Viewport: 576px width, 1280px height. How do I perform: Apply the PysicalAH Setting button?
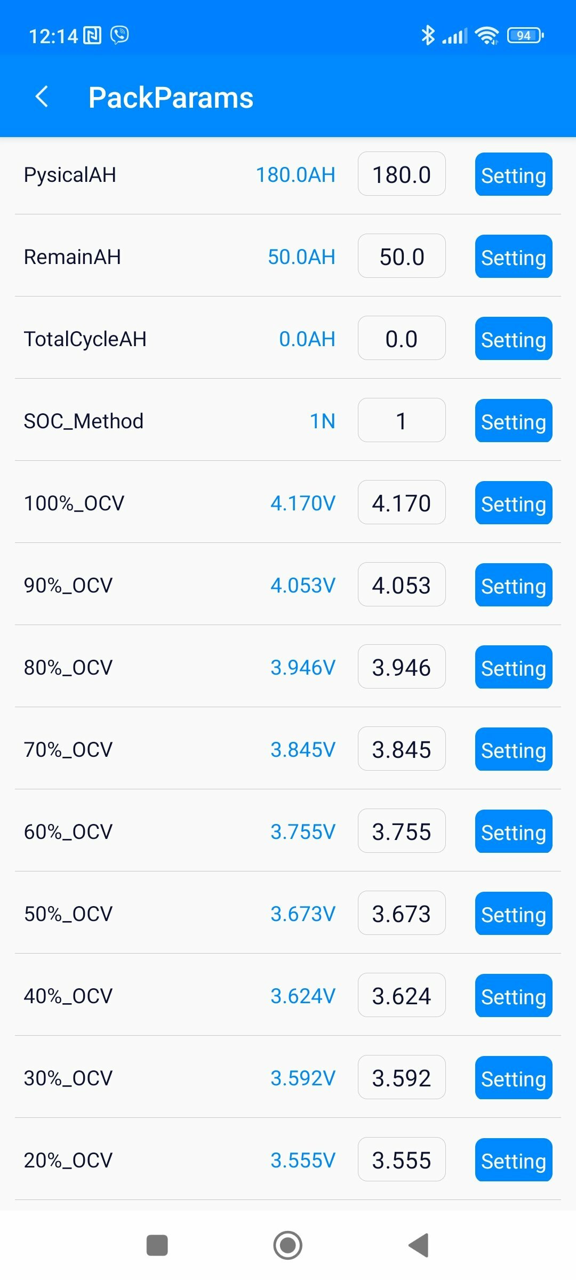[x=513, y=174]
